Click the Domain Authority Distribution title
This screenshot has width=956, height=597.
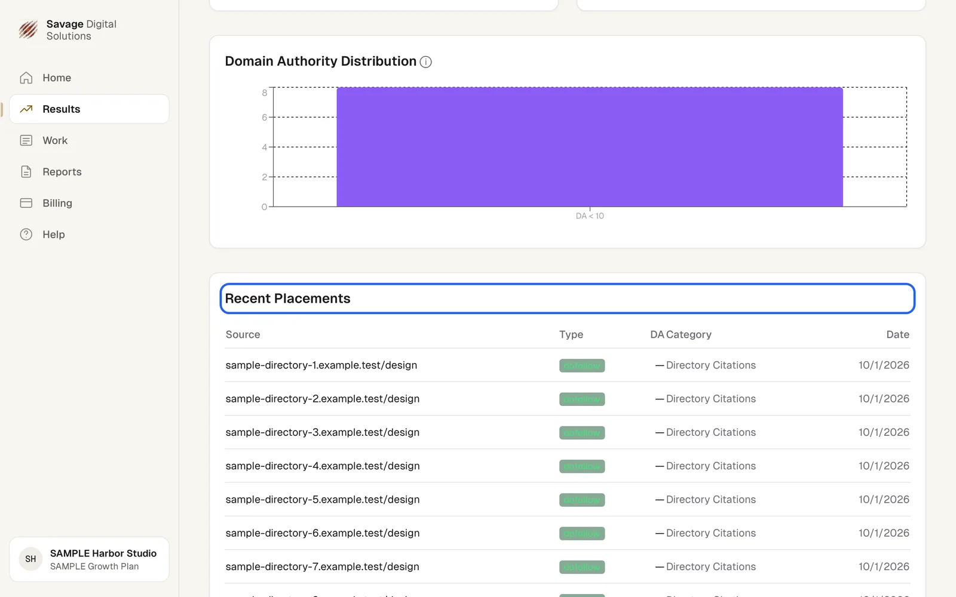320,61
